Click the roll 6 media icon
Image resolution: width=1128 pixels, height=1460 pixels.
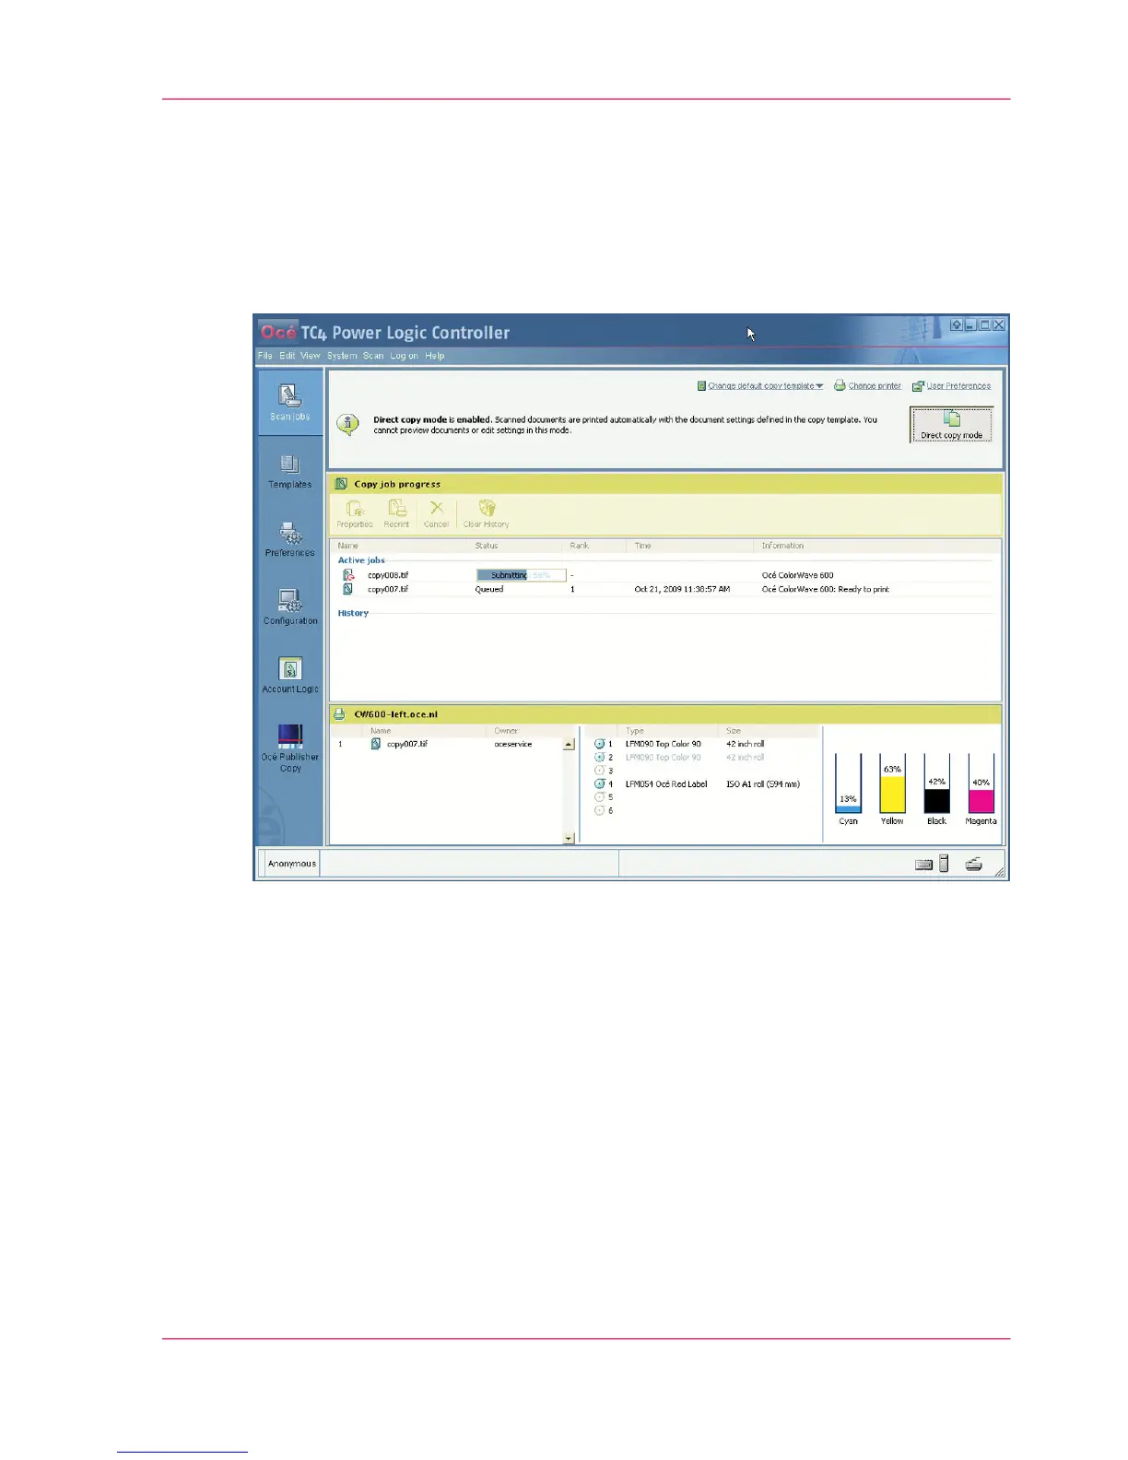point(599,811)
